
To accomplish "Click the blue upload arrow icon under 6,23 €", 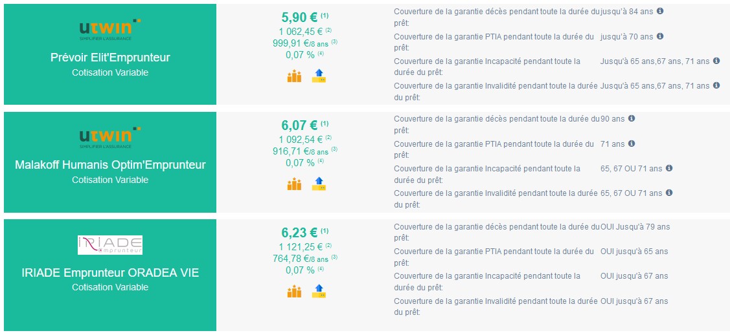I will click(319, 291).
